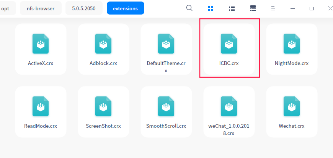Maximize the file manager window
This screenshot has width=333, height=158.
click(x=312, y=8)
